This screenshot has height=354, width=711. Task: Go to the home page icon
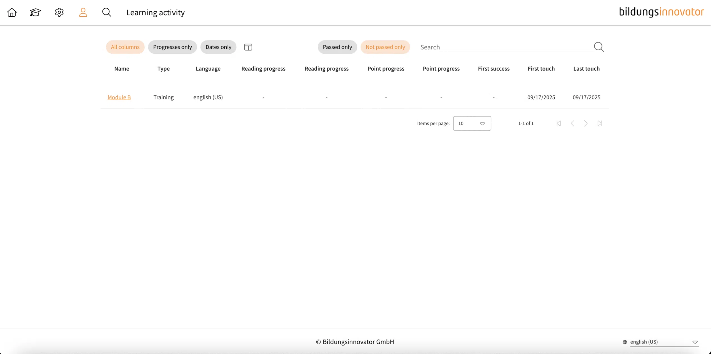click(x=12, y=12)
